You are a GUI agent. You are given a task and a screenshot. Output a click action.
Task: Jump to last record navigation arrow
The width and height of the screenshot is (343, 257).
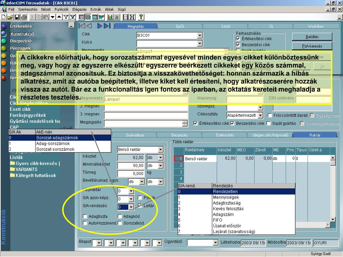coord(107,26)
